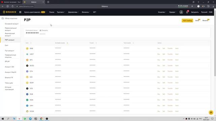Open Earn in the sidebar
Image resolution: width=216 pixels, height=121 pixels.
tap(6, 45)
